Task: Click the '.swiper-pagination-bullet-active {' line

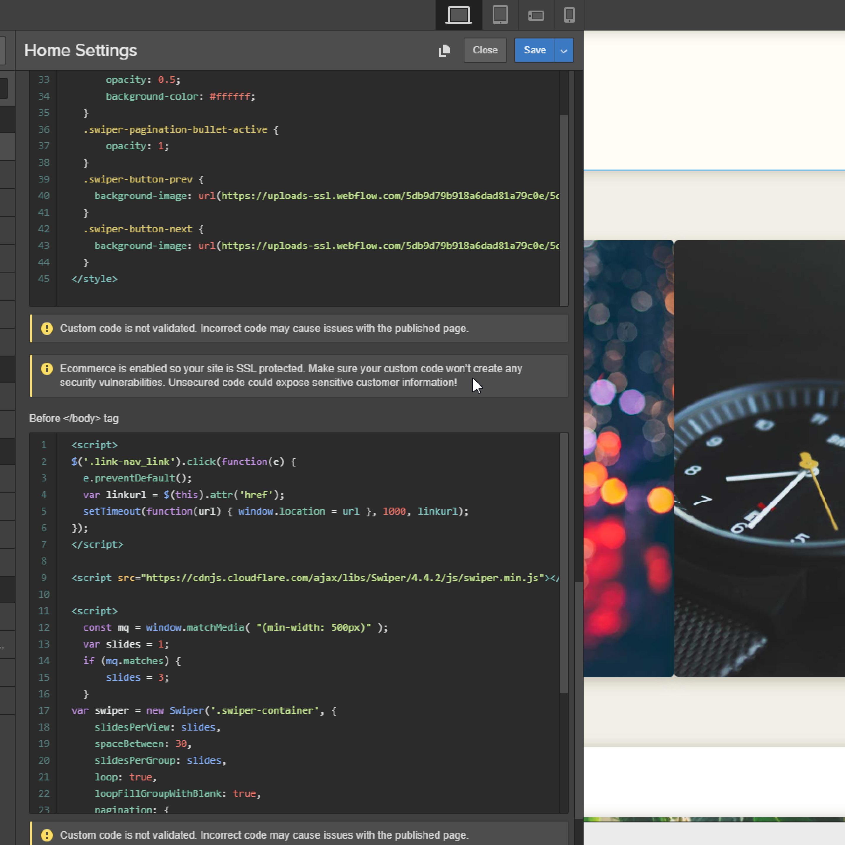Action: tap(181, 129)
